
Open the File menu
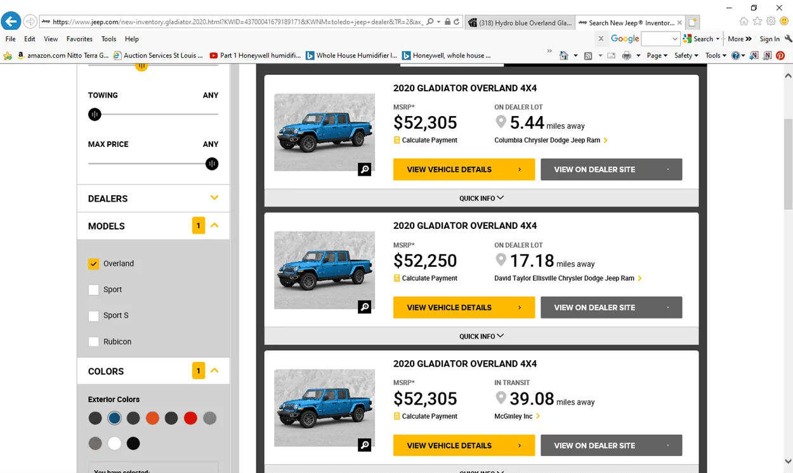click(10, 39)
